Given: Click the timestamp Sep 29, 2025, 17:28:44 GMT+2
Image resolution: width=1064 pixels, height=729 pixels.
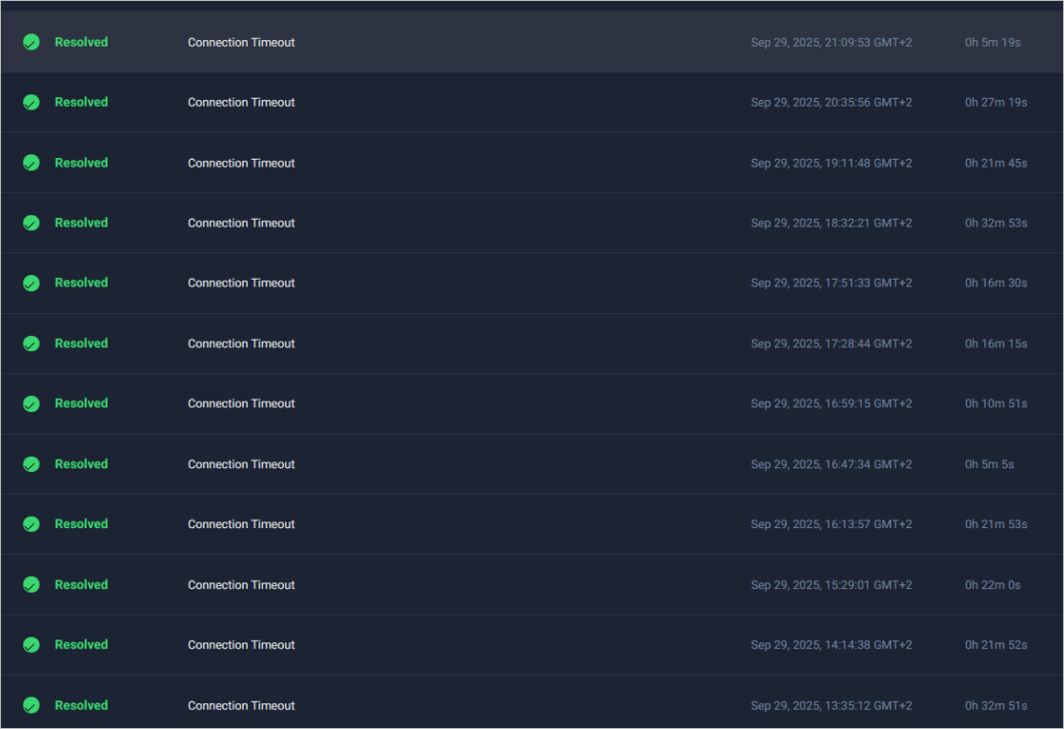Looking at the screenshot, I should point(831,344).
